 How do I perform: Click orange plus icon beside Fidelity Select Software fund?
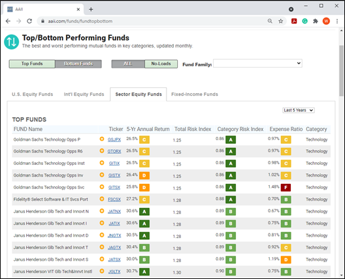(x=102, y=199)
